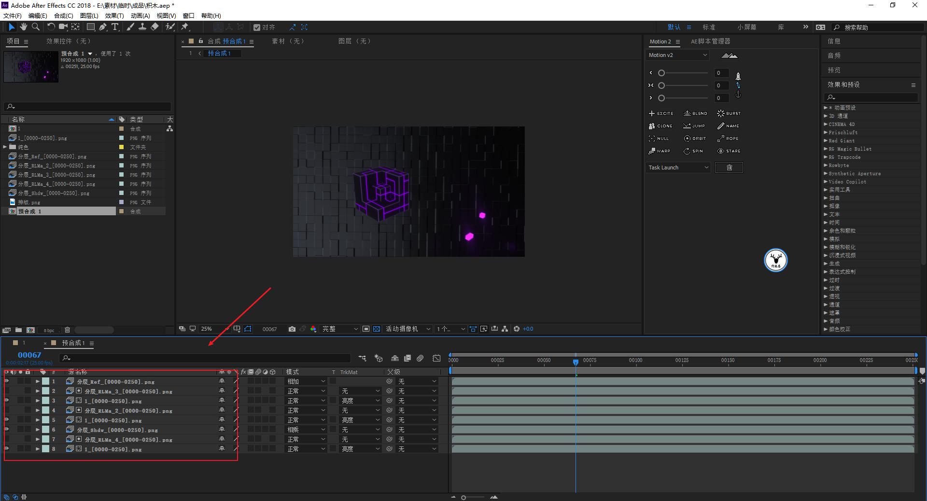This screenshot has width=927, height=501.
Task: Click the 预合成 1 preview thumbnail in Project panel
Action: pyautogui.click(x=30, y=67)
